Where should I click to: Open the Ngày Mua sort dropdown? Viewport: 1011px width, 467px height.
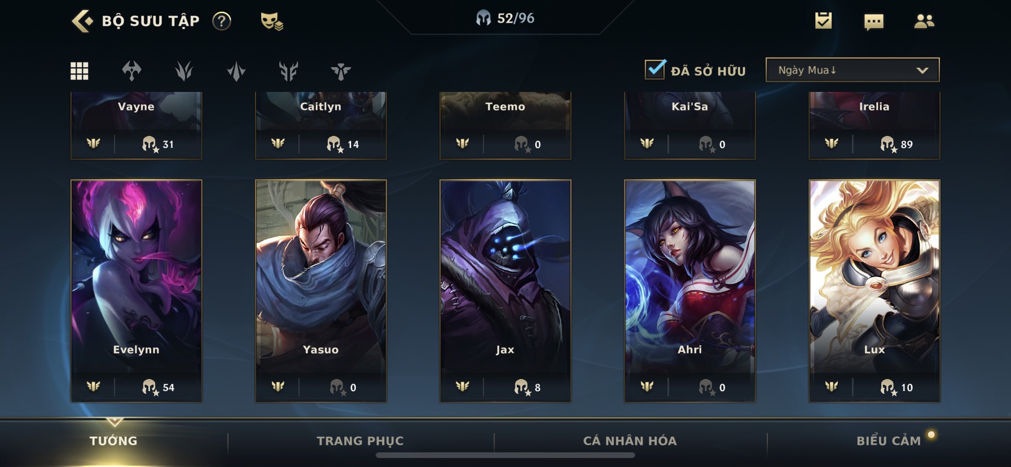click(852, 70)
